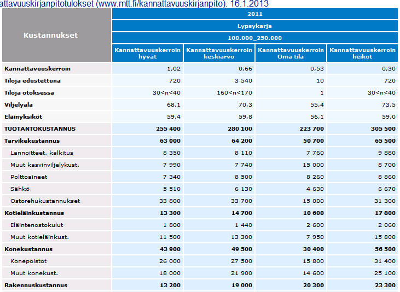Select the 2011 year header
400x292 pixels.
tap(255, 14)
